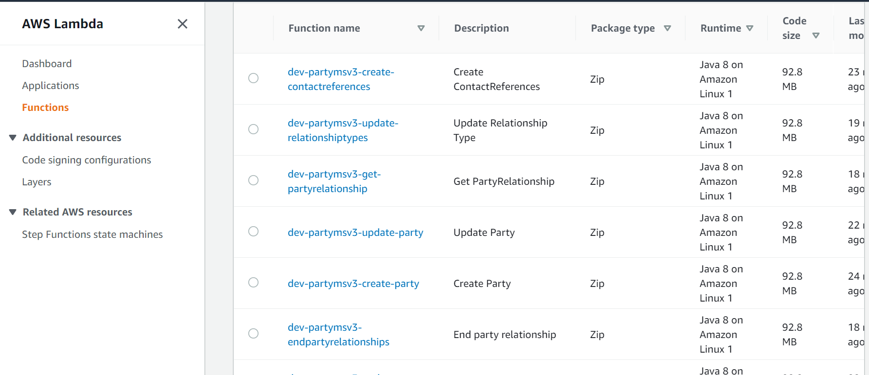The width and height of the screenshot is (869, 375).
Task: Sort by Function name arrow icon
Action: point(421,28)
